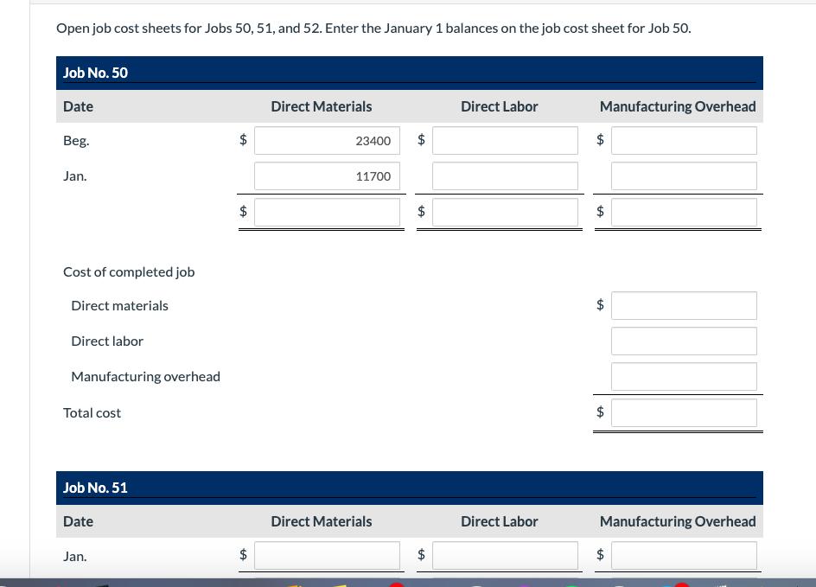The width and height of the screenshot is (816, 587).
Task: Click the Job No. 51 header bar
Action: (409, 487)
